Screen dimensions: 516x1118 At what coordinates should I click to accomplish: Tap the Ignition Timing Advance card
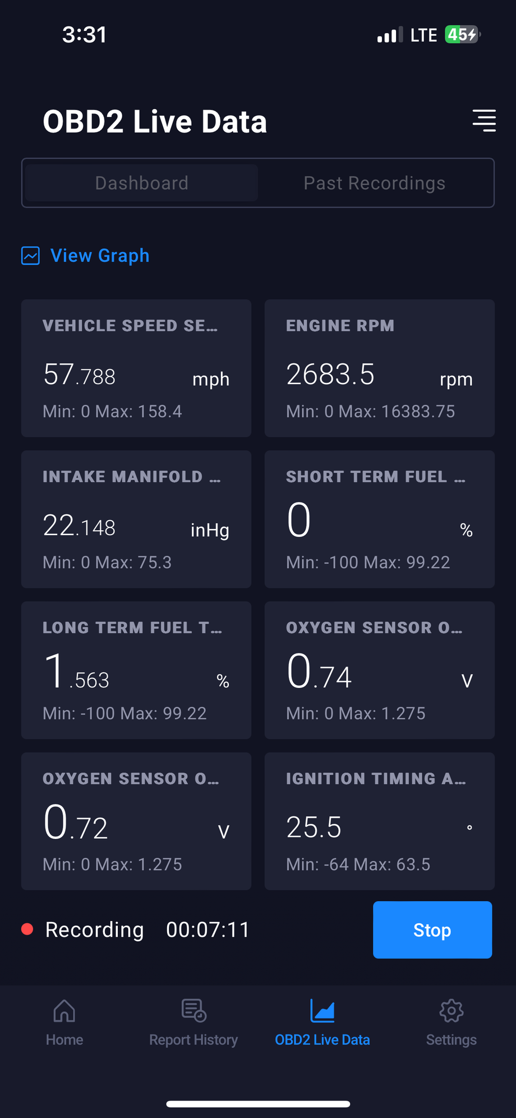coord(380,821)
